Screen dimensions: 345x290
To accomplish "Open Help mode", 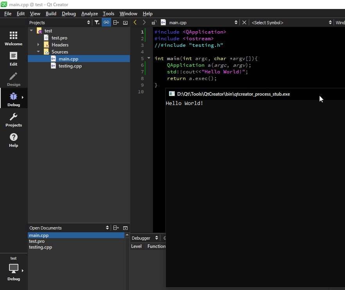I will (13, 140).
